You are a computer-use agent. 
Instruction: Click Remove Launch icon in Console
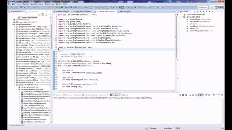[x=183, y=95]
